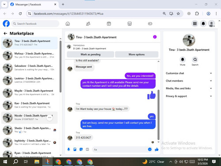Choose a GIF icon
Viewport: 221px width, 166px height.
click(x=88, y=150)
